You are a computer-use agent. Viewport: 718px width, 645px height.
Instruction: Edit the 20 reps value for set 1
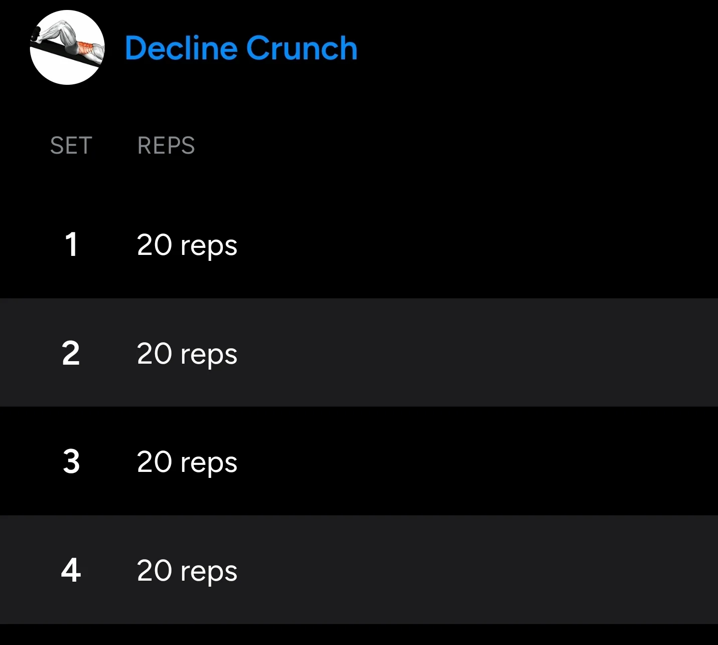(187, 245)
